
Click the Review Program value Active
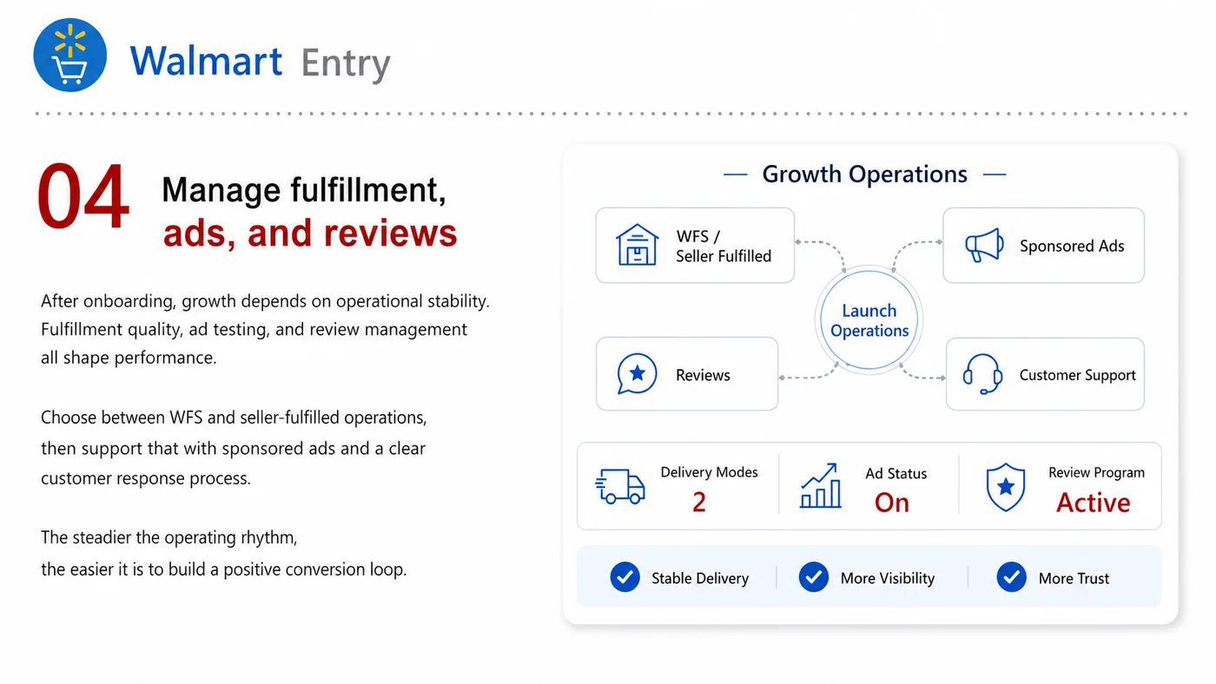tap(1093, 503)
